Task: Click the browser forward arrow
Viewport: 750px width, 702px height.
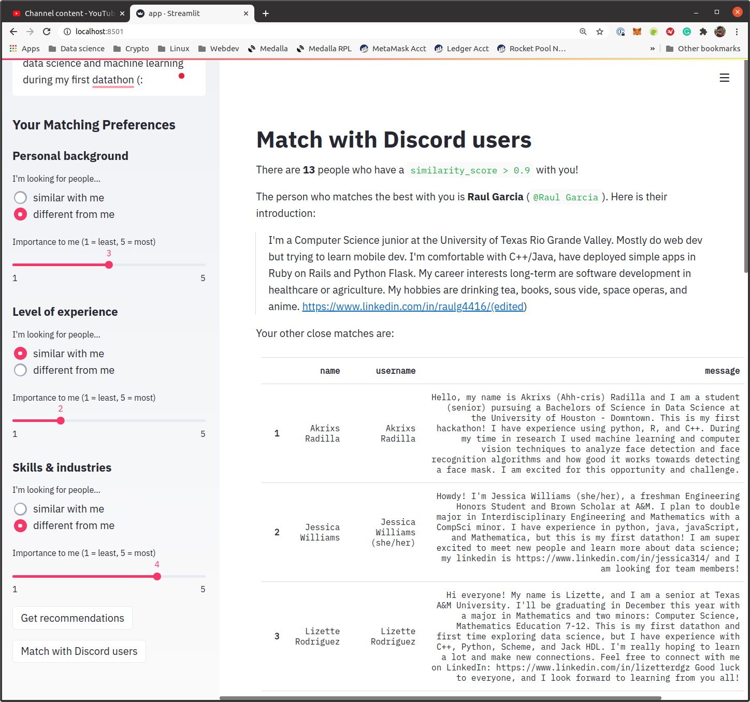Action: point(30,32)
